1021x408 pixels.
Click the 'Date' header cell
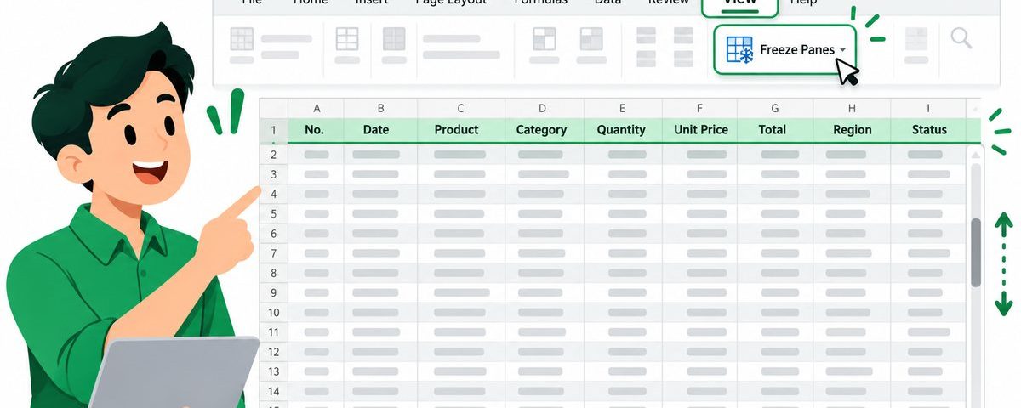point(380,130)
